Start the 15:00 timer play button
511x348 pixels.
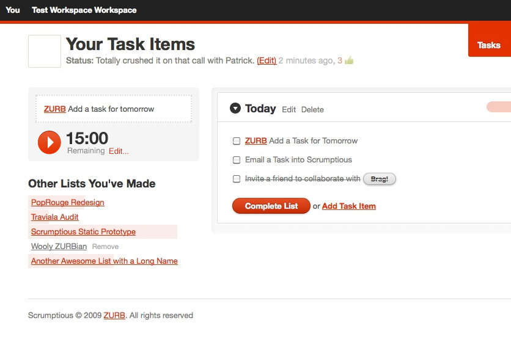click(50, 142)
